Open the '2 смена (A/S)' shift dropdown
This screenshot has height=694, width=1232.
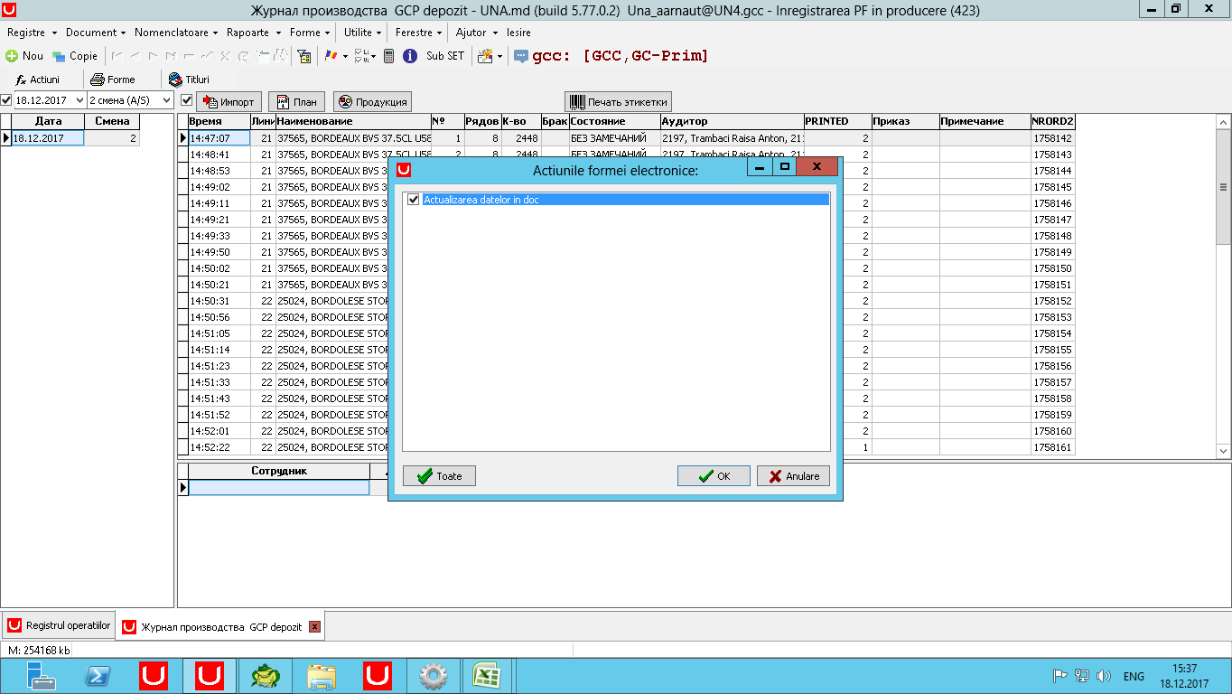pyautogui.click(x=166, y=100)
